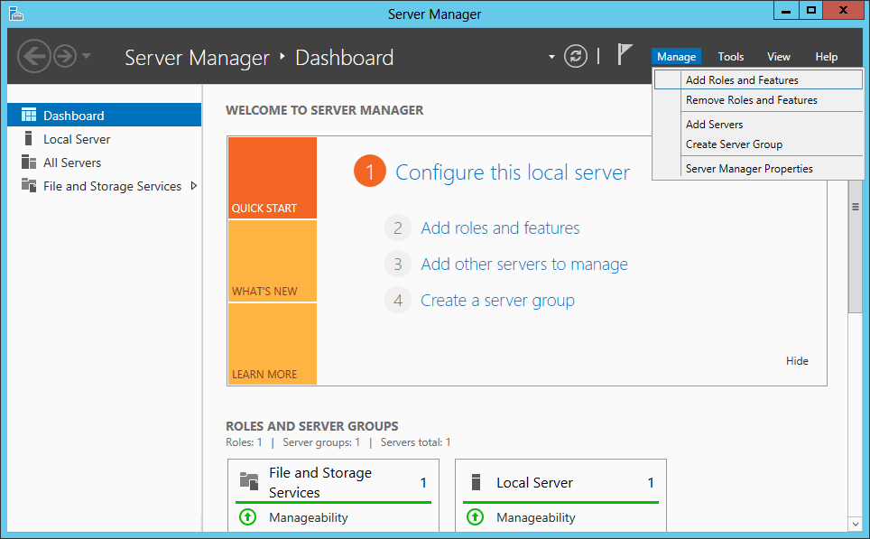Screen dimensions: 870x539
Task: Open the Help menu
Action: coord(826,57)
